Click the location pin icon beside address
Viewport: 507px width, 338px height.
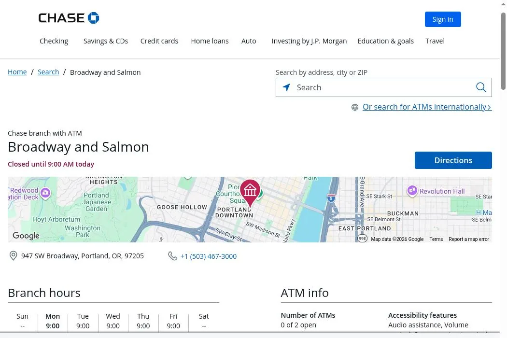(x=13, y=256)
